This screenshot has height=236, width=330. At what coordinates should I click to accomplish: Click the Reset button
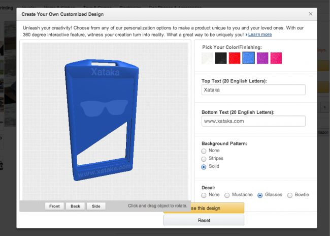[x=204, y=220]
